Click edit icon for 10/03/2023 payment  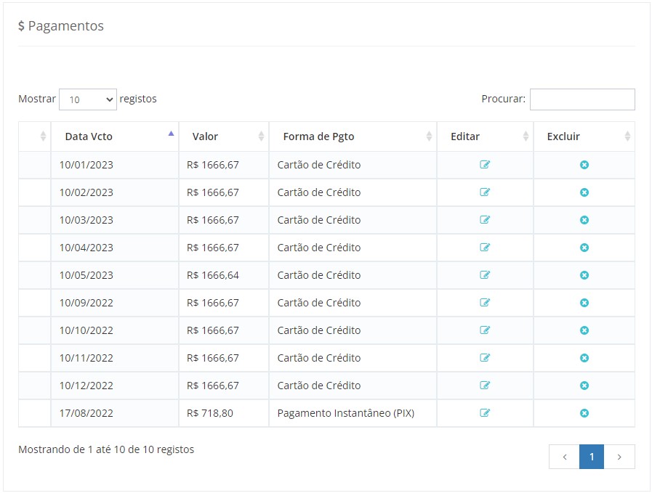[x=485, y=220]
